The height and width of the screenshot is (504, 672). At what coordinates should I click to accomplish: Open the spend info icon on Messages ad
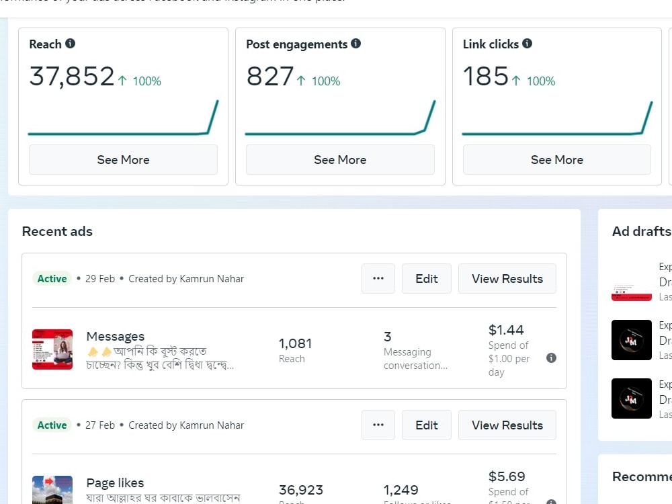tap(551, 358)
